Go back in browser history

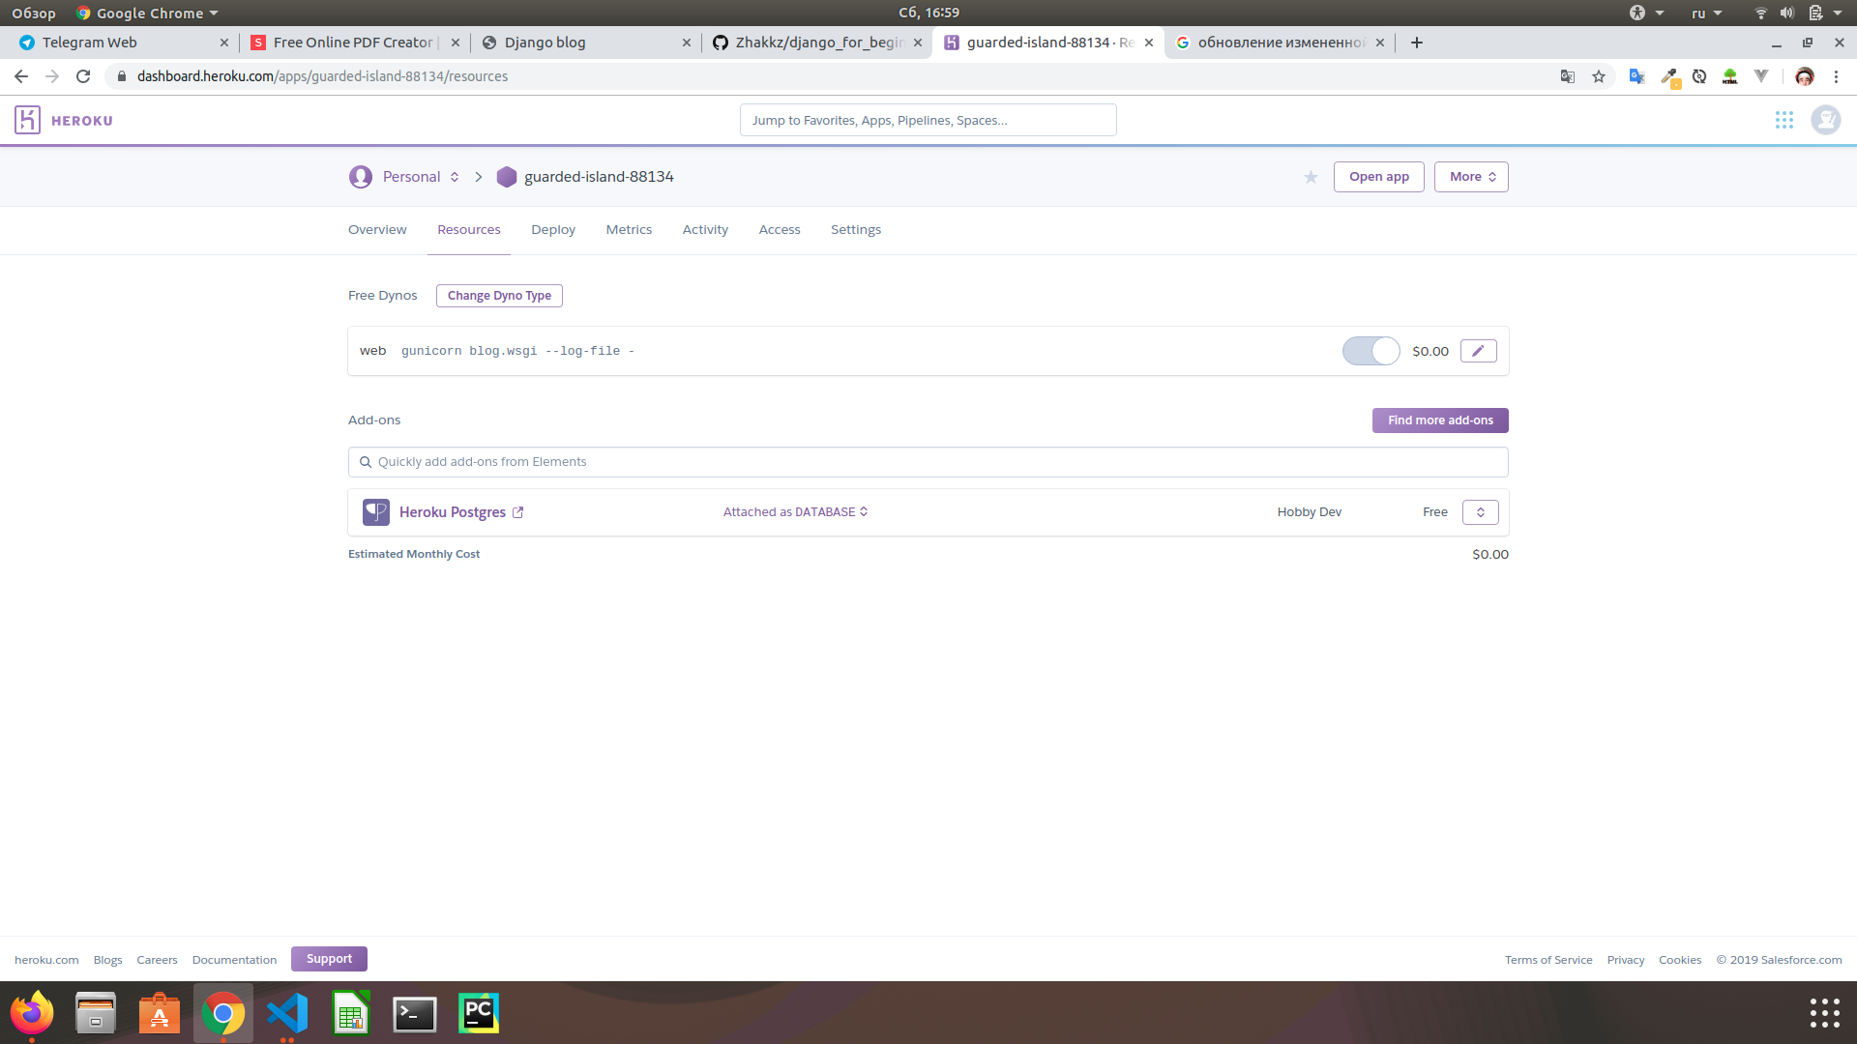(x=21, y=76)
